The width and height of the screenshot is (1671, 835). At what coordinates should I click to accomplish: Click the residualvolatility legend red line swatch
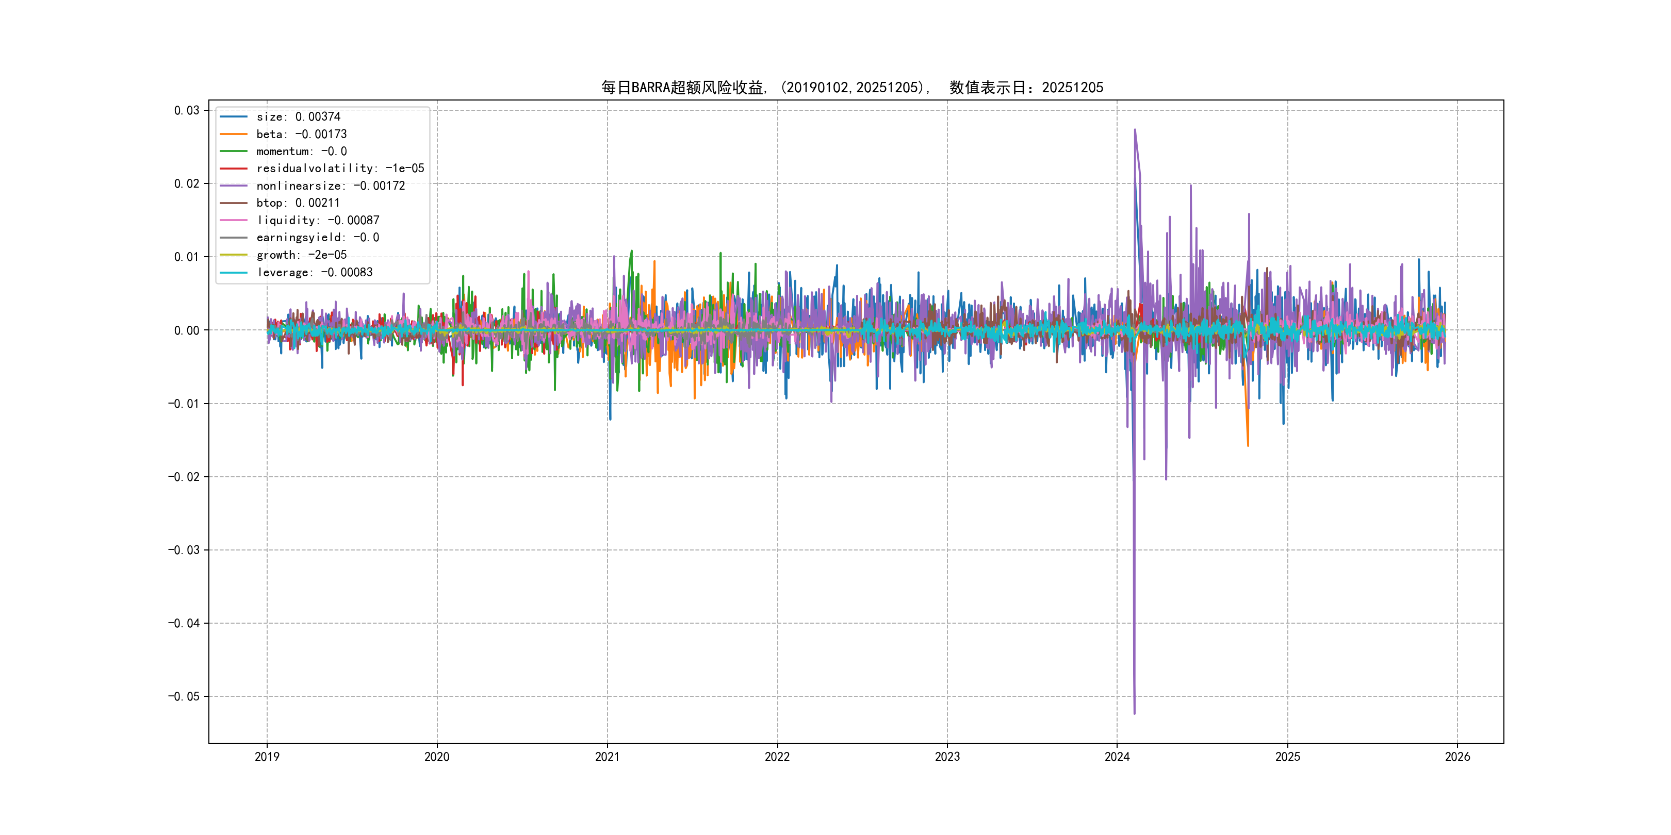point(234,169)
